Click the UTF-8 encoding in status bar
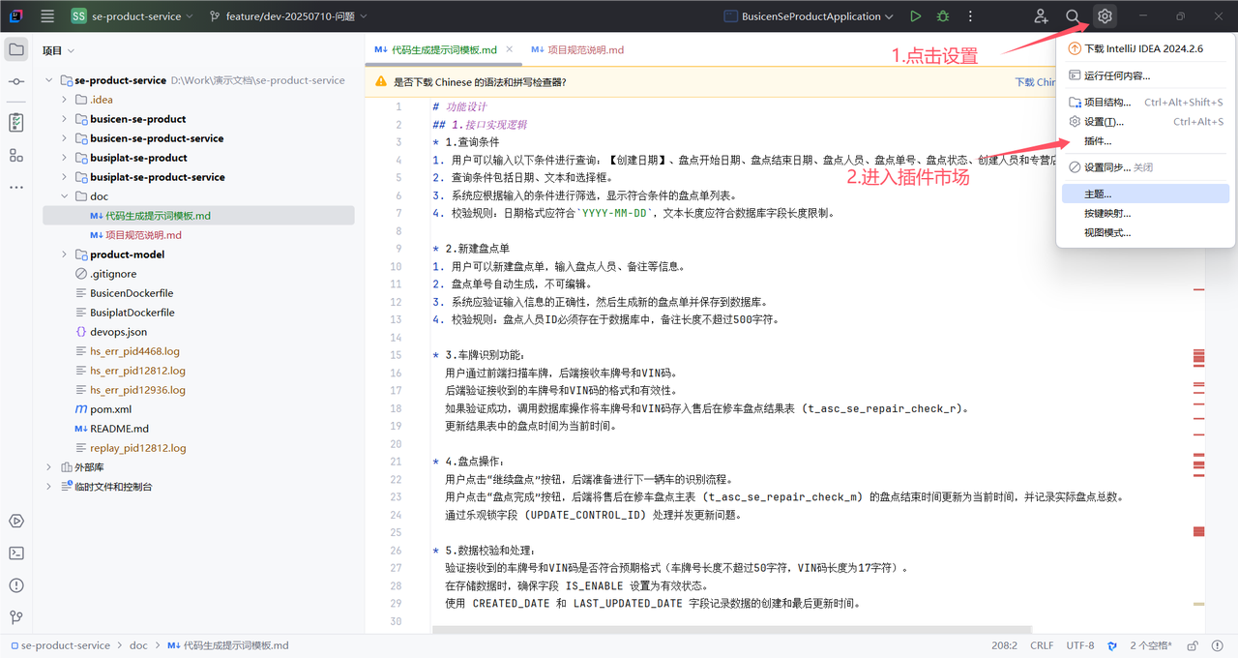Viewport: 1238px width, 658px height. [x=1080, y=645]
